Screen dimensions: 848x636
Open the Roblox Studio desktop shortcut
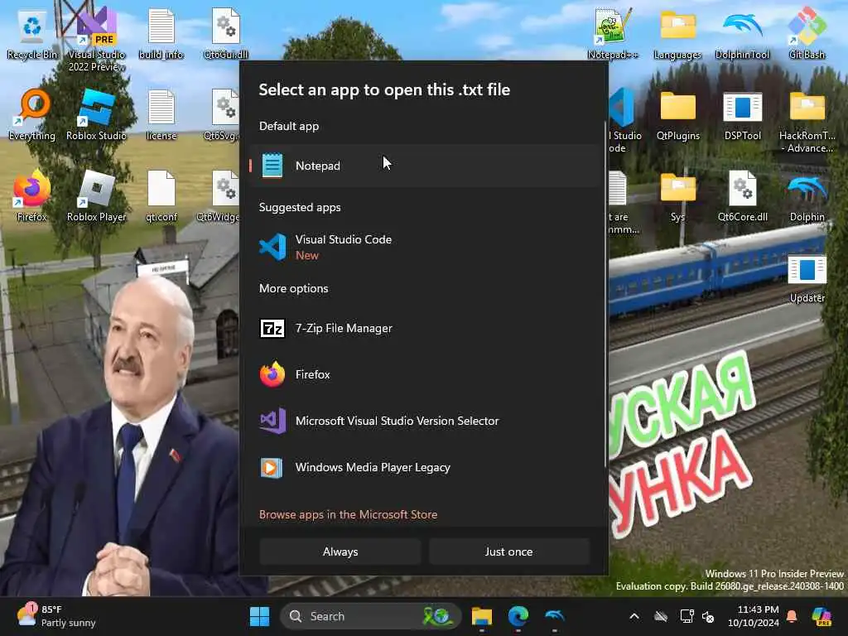97,114
